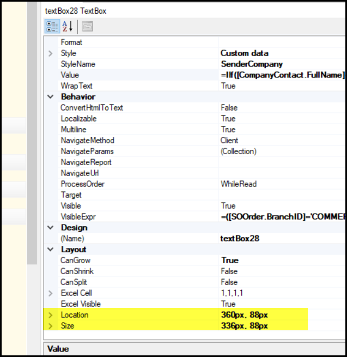Click the Property Pages icon
Screen dimensions: 347x357
[87, 26]
